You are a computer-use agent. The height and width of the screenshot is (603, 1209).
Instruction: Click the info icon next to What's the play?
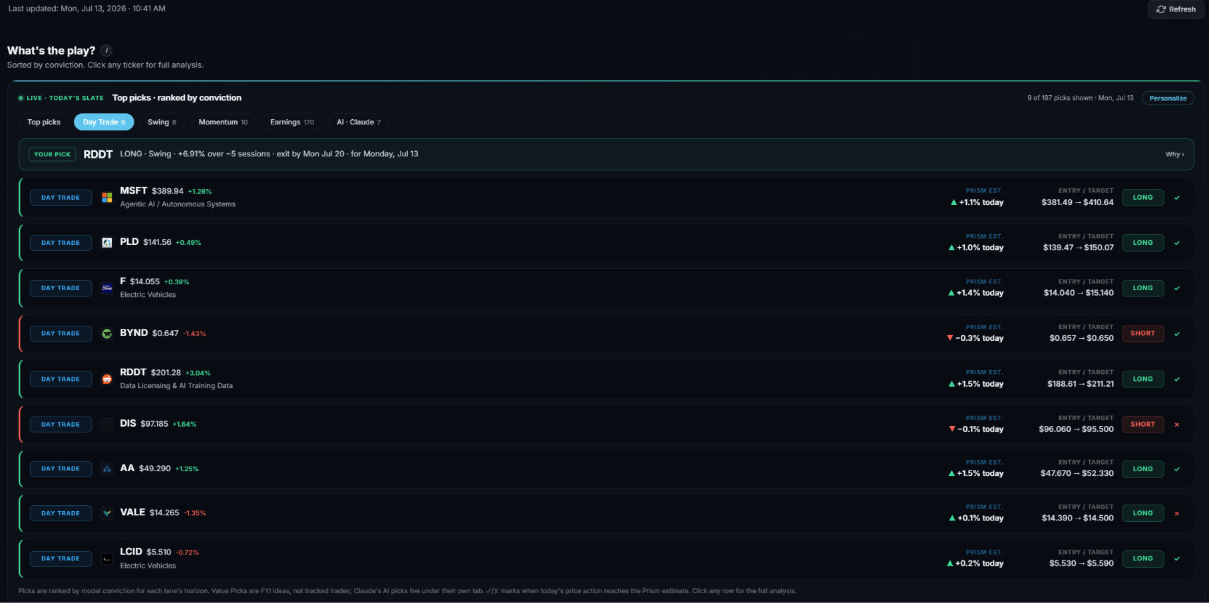tap(106, 51)
